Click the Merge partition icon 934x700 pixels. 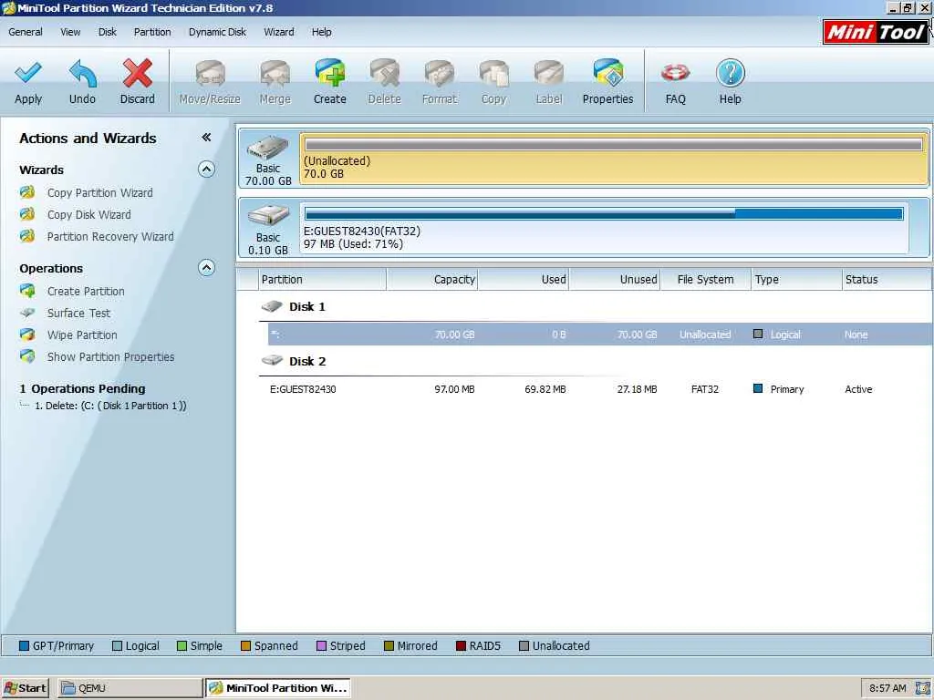(x=275, y=74)
